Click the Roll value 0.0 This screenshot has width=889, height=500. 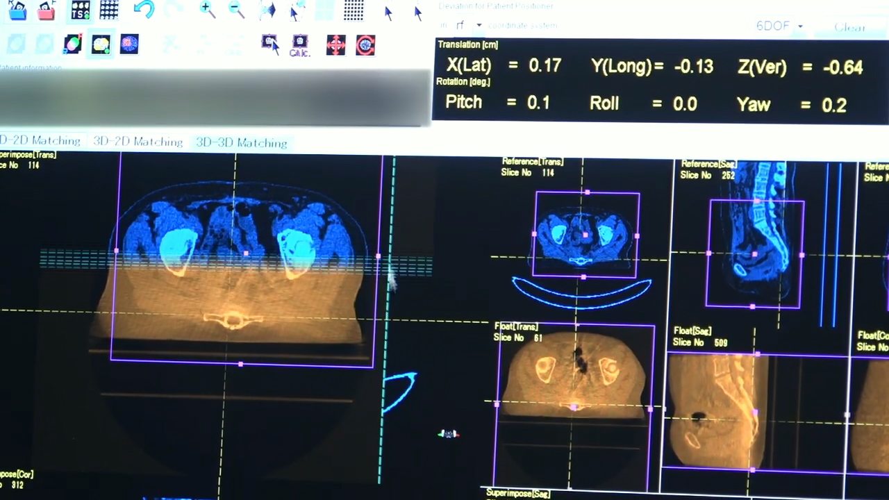685,104
